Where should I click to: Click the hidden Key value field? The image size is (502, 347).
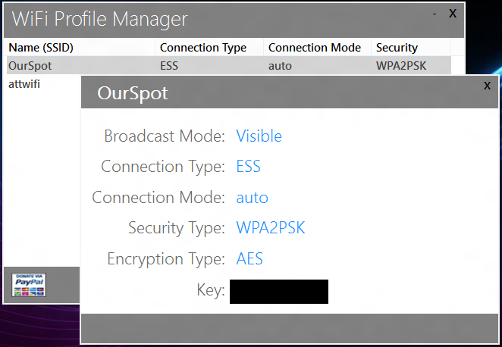pos(279,291)
